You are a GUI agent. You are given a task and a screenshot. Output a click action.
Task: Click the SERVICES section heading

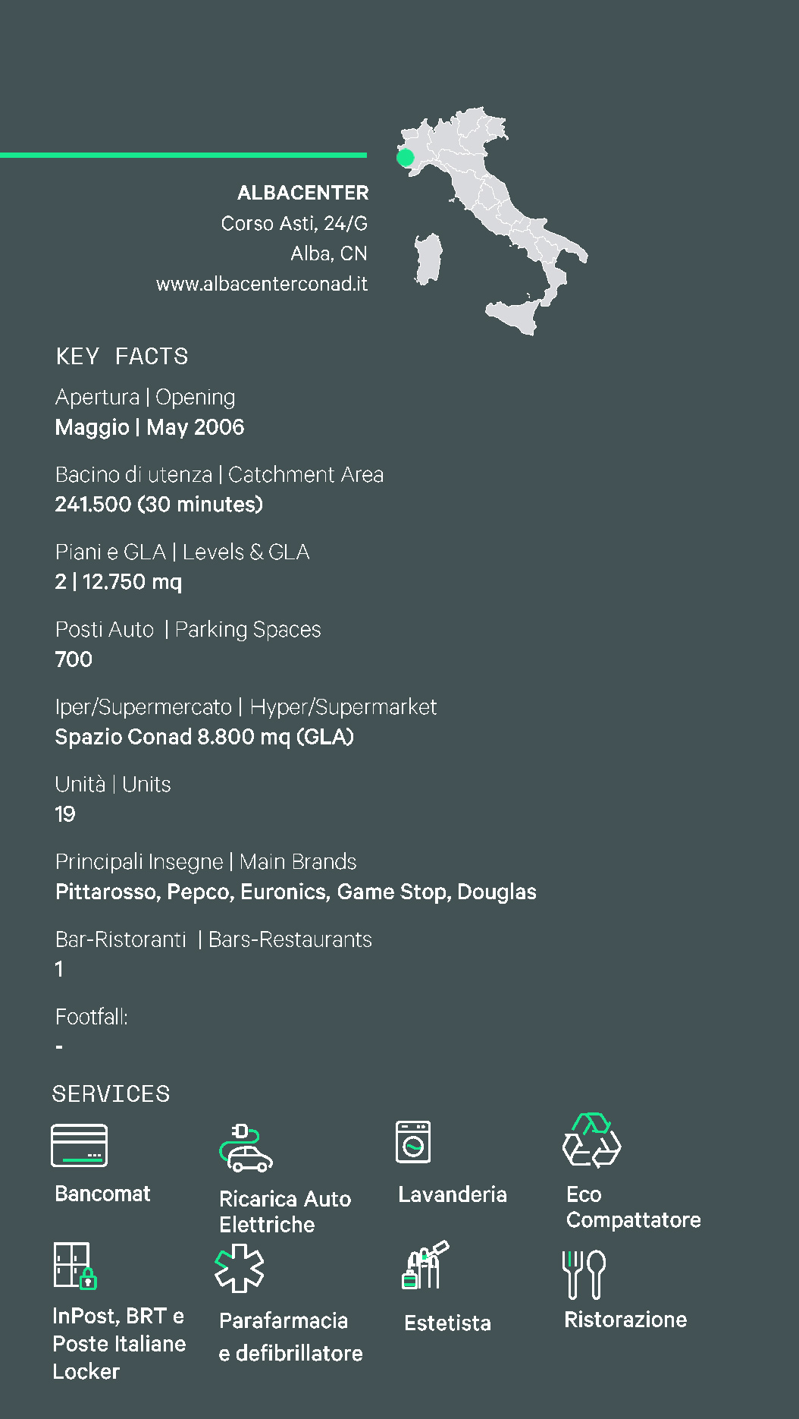111,1093
